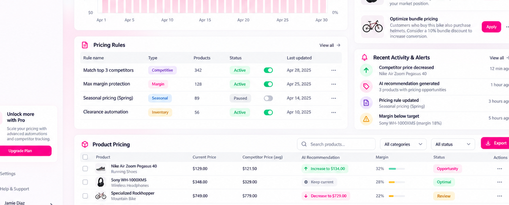Open the All categories dropdown

coord(403,144)
